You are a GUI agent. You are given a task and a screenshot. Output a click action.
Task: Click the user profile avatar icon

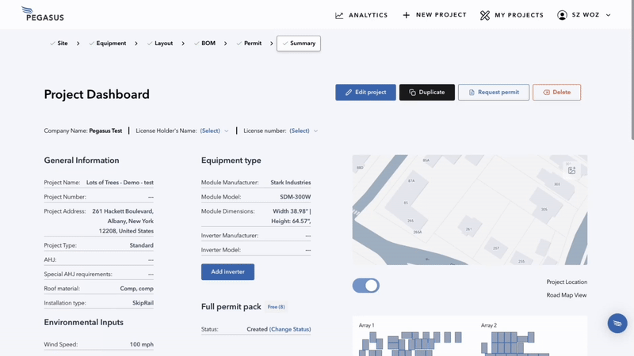tap(562, 15)
